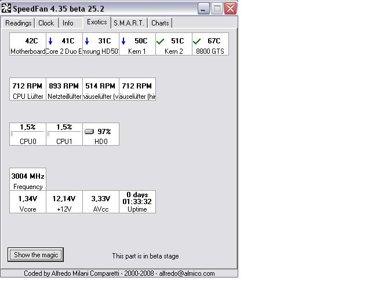Click the Alfredo Milani Comparetti status bar text

click(x=119, y=273)
